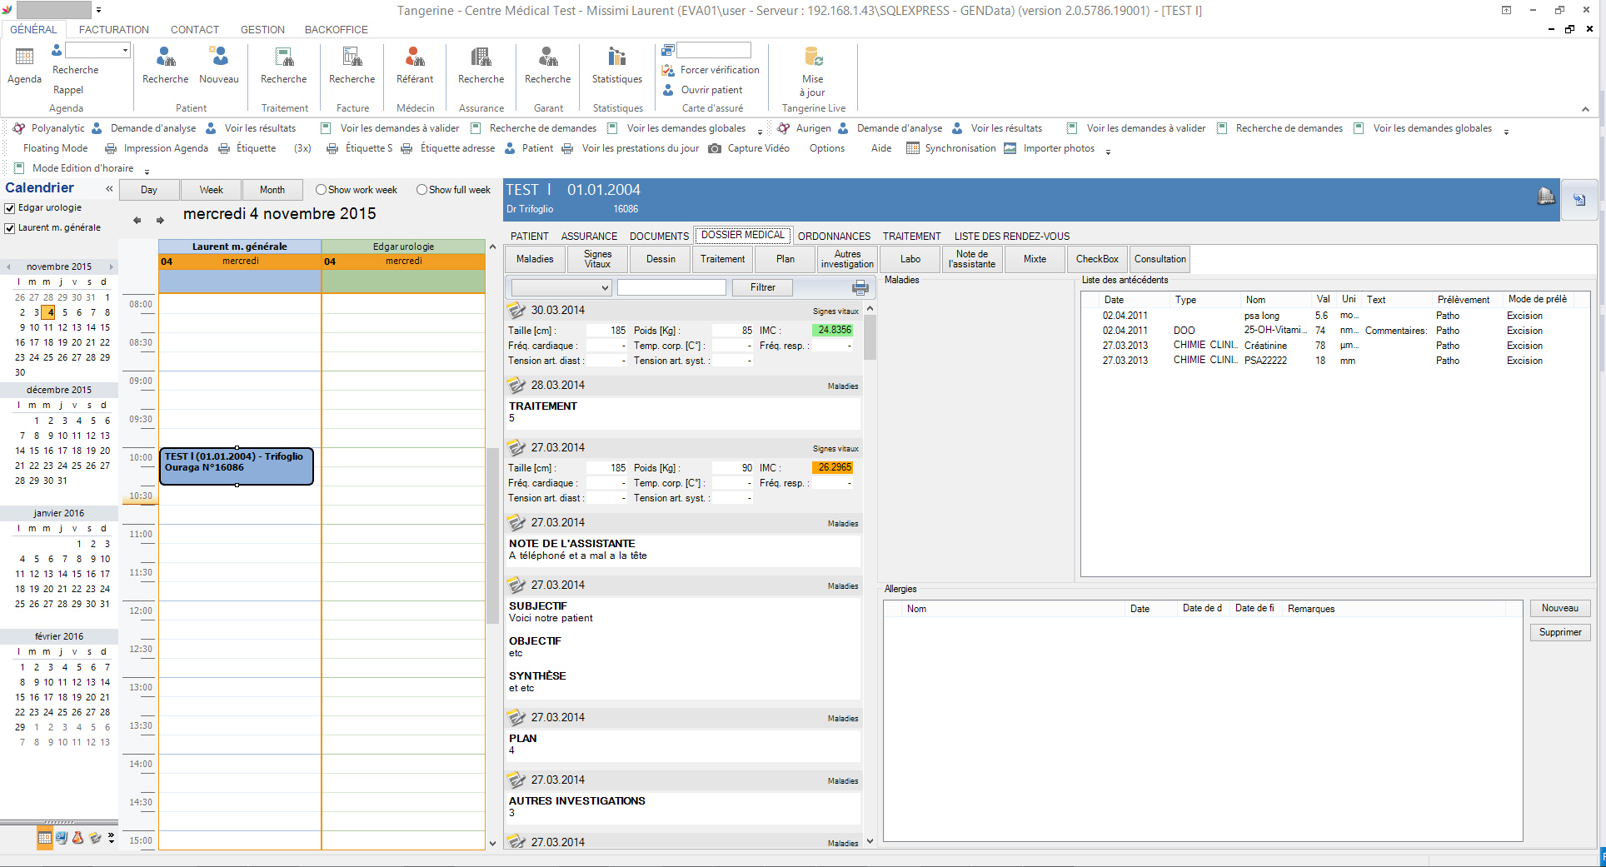The height and width of the screenshot is (867, 1606).
Task: Open Recherche Assurance icon
Action: (x=481, y=57)
